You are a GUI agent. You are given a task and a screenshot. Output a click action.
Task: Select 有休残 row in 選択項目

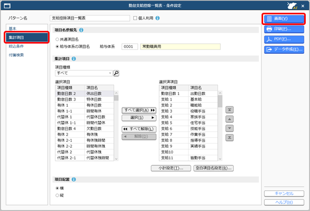click(x=84, y=134)
